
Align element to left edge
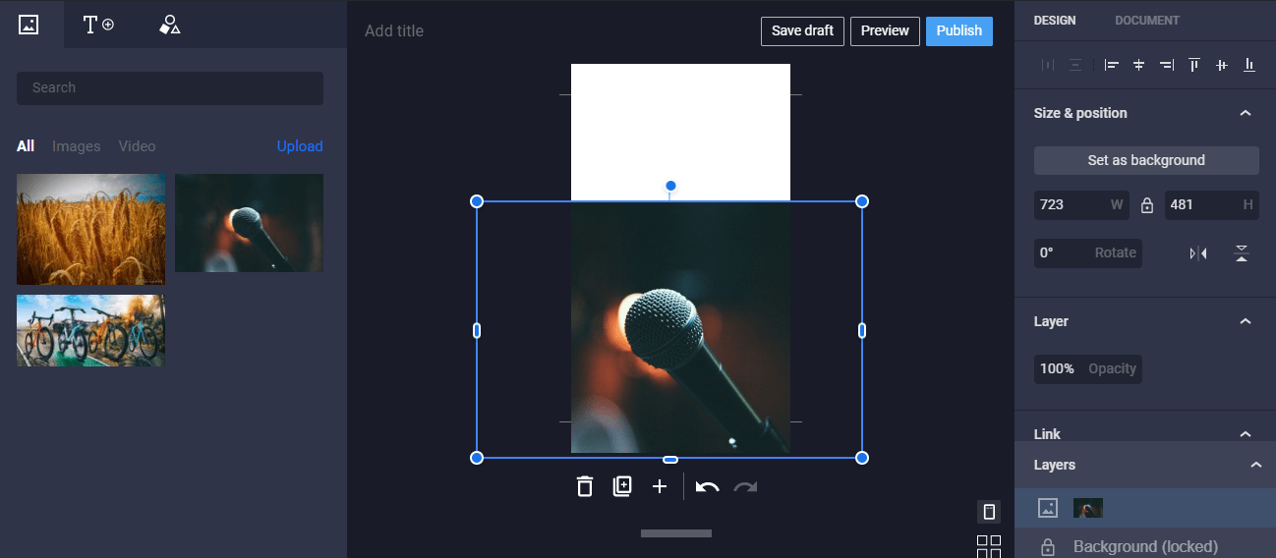[x=1112, y=65]
